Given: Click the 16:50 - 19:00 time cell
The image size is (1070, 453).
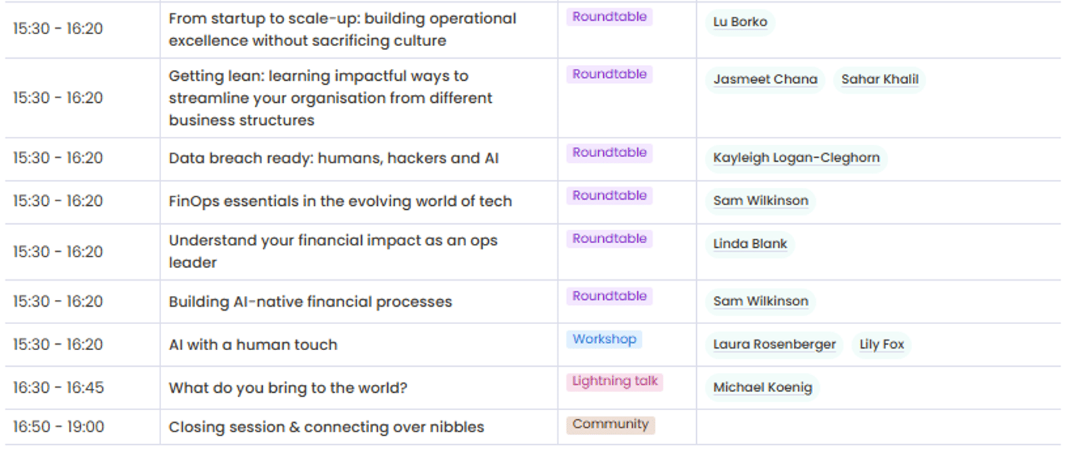Looking at the screenshot, I should pos(58,427).
